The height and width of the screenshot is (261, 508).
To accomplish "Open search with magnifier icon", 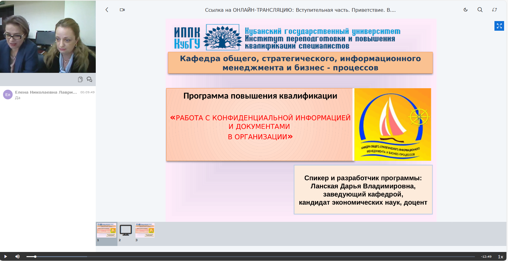I will pyautogui.click(x=480, y=10).
